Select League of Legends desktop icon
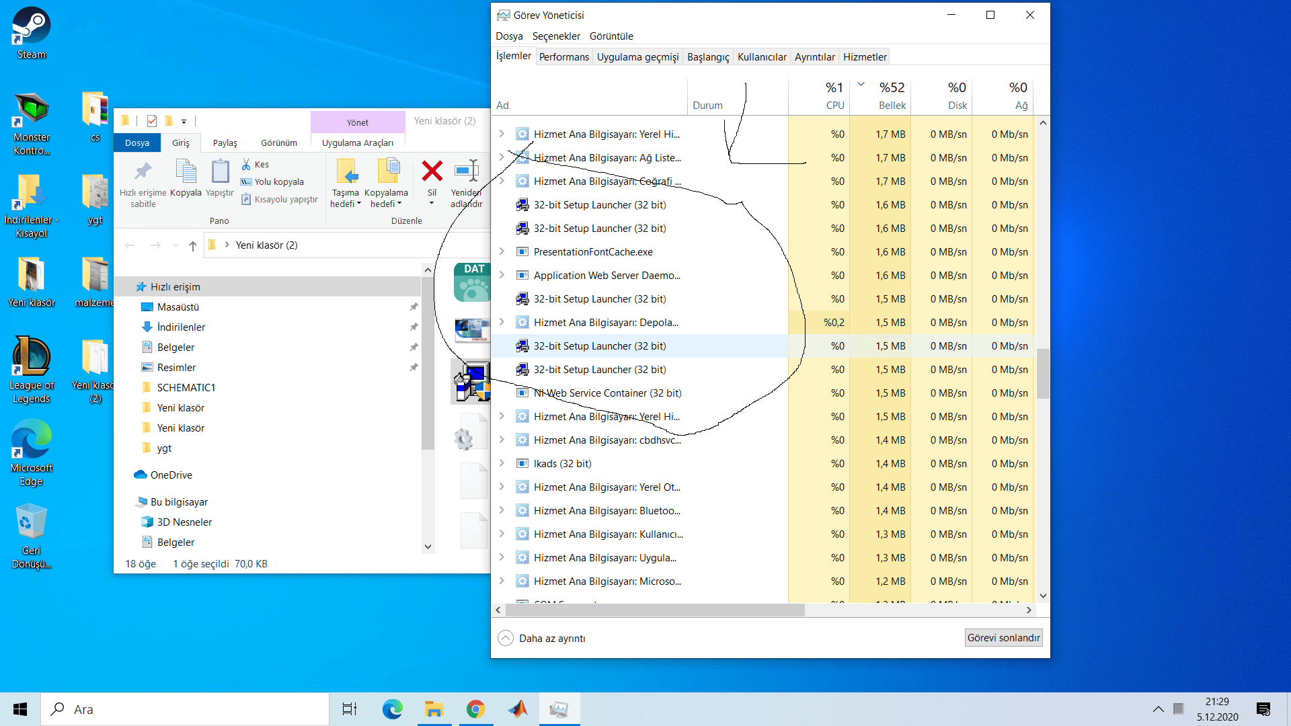The image size is (1291, 726). [x=32, y=370]
